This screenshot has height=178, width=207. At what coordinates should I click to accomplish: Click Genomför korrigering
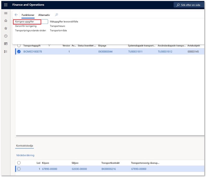26,26
